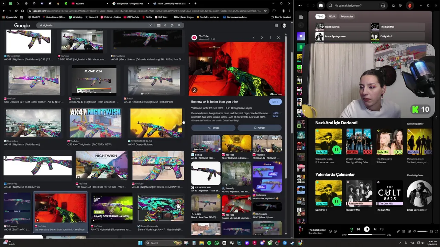Open The Cult Mix card in recently played
The width and height of the screenshot is (440, 247).
tap(389, 196)
